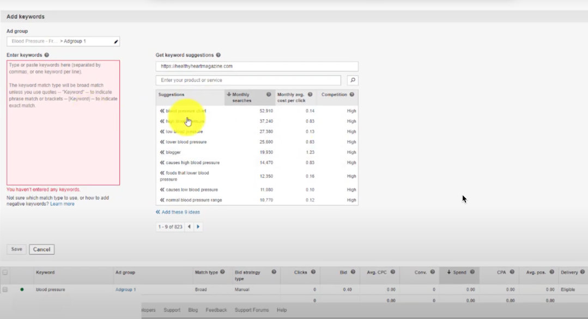Click the 'blood pressure' keyword cell

pos(50,290)
